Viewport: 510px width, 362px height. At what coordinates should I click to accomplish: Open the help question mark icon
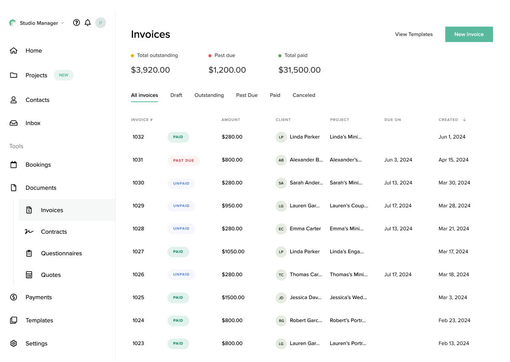click(x=76, y=23)
